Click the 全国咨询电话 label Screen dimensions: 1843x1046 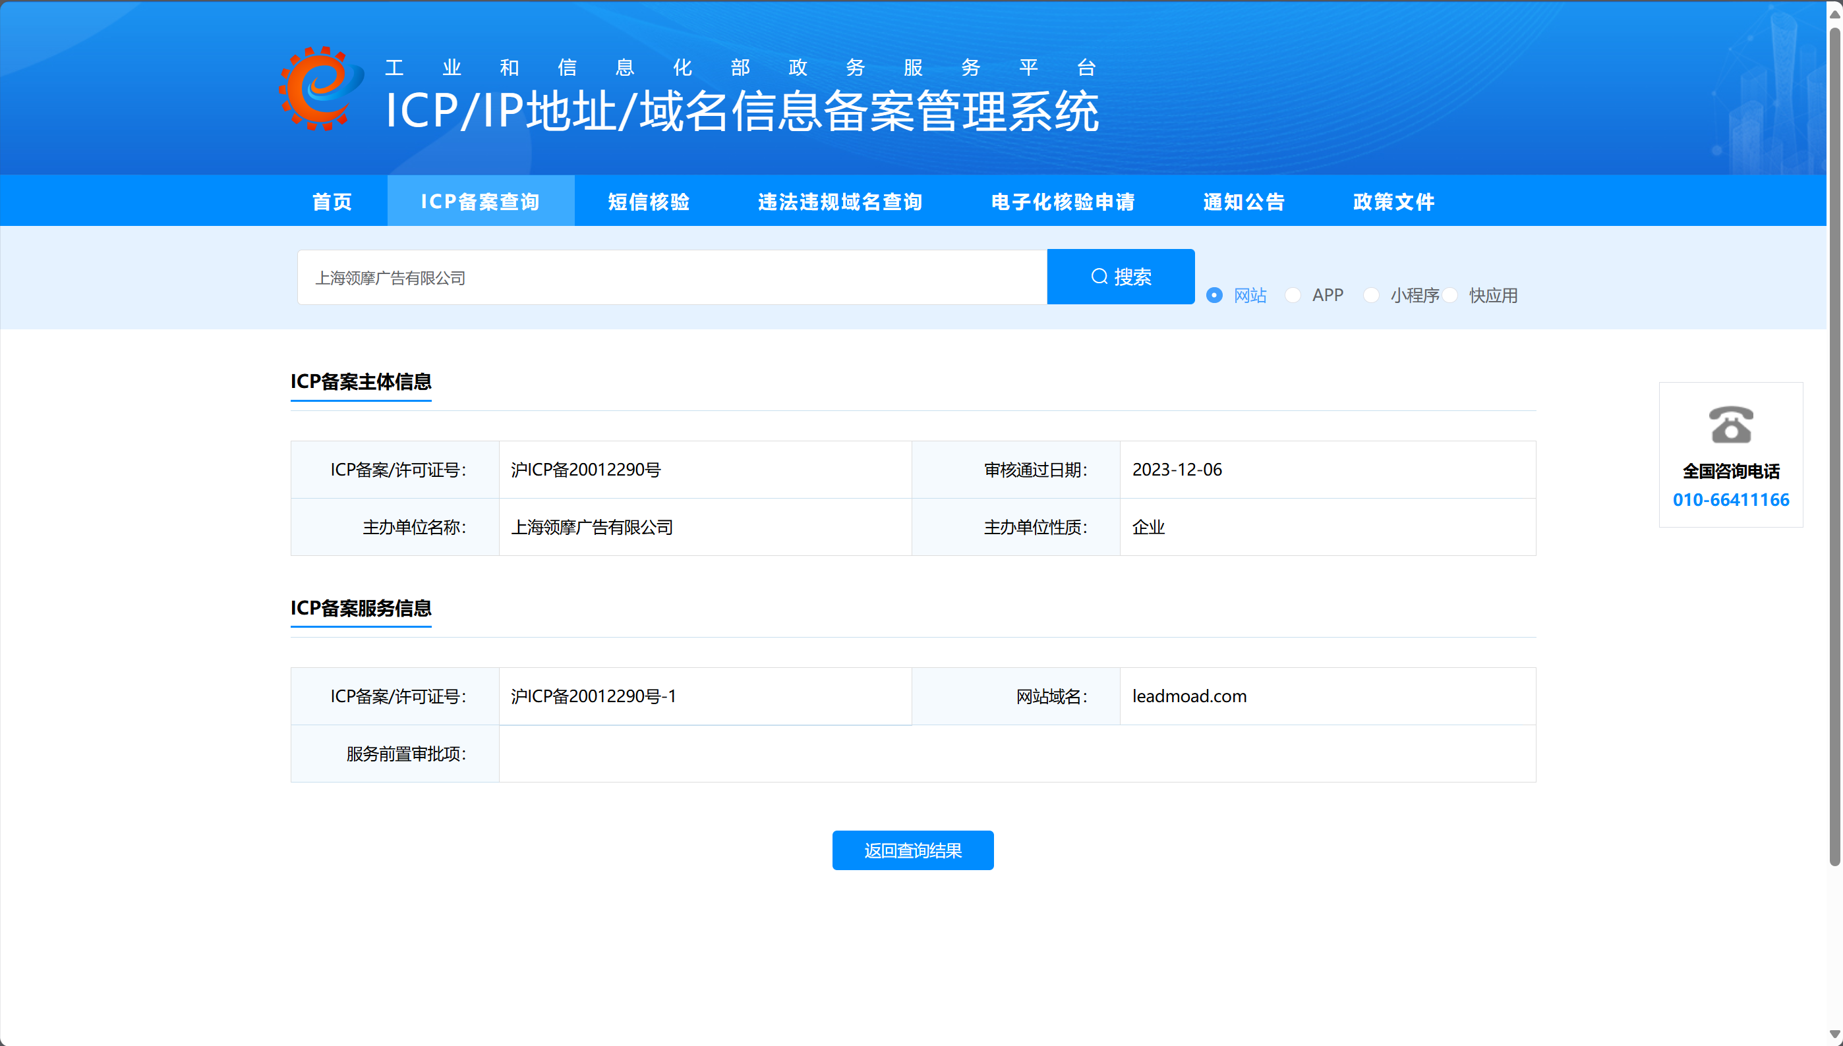click(x=1731, y=471)
